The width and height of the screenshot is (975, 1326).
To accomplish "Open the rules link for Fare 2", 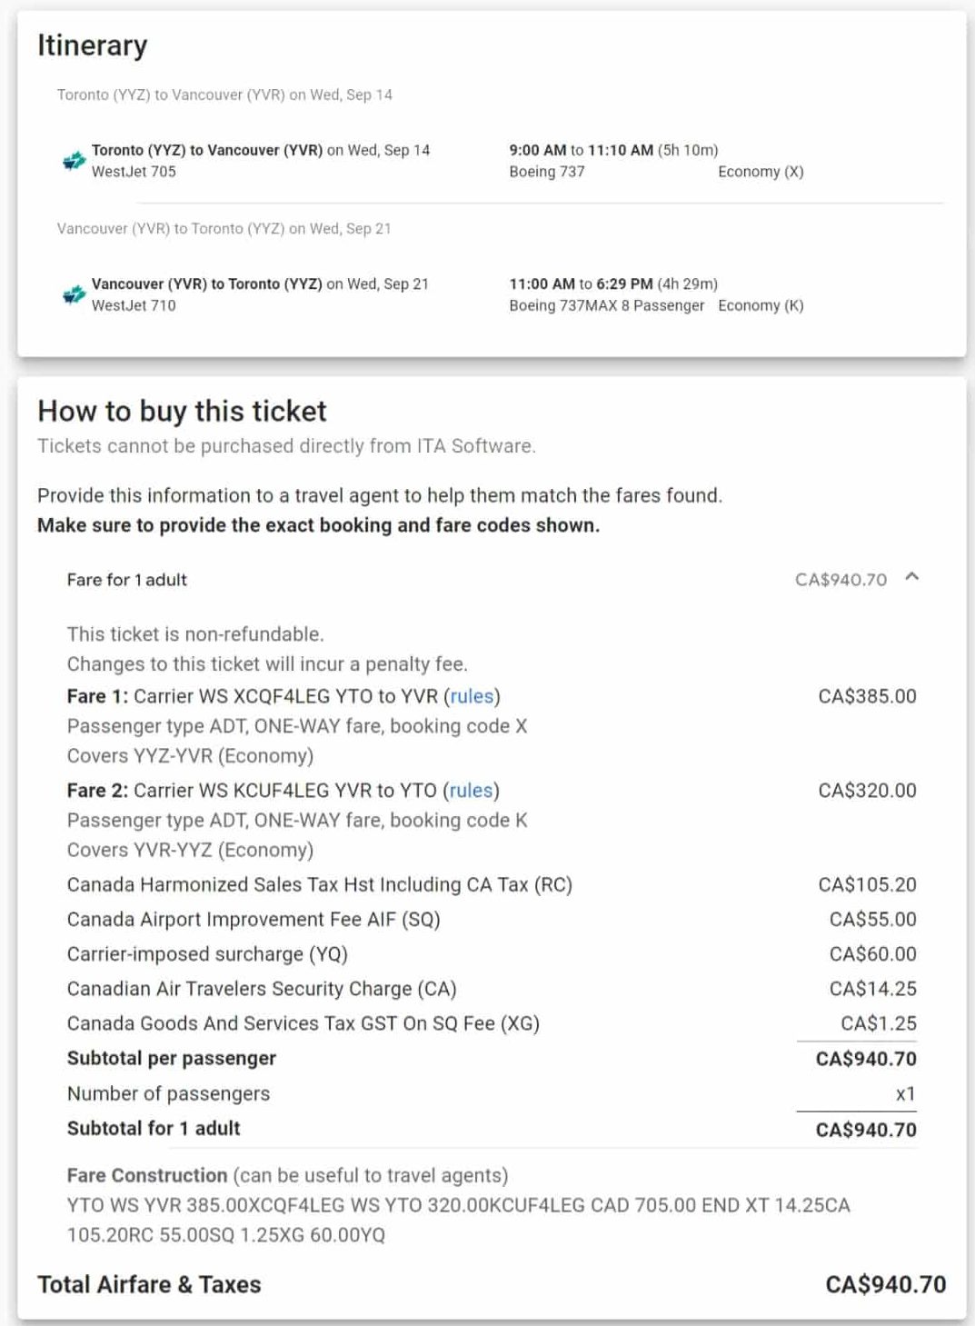I will tap(471, 791).
